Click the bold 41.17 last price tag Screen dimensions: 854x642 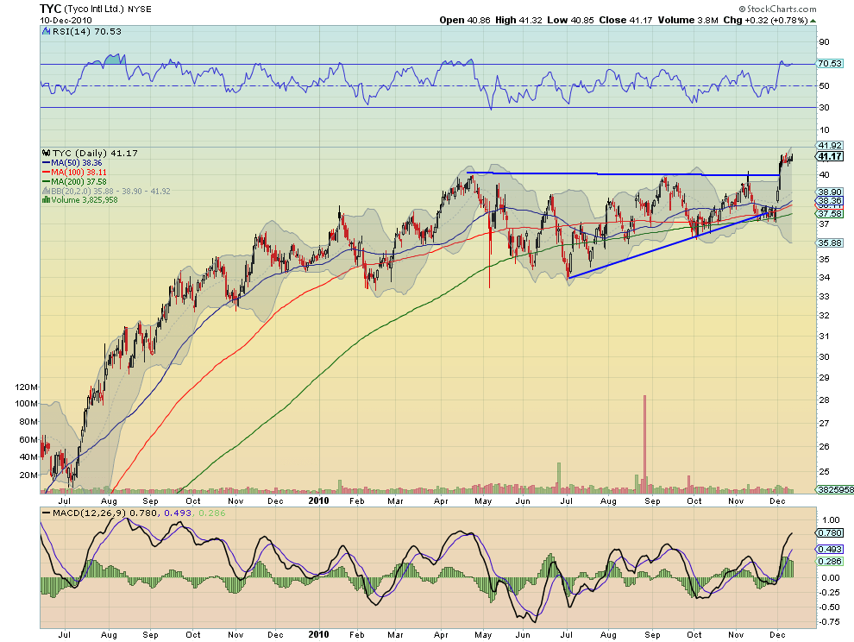pos(830,156)
